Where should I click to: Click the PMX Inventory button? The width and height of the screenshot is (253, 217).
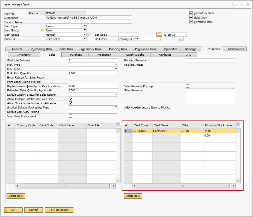[59, 210]
